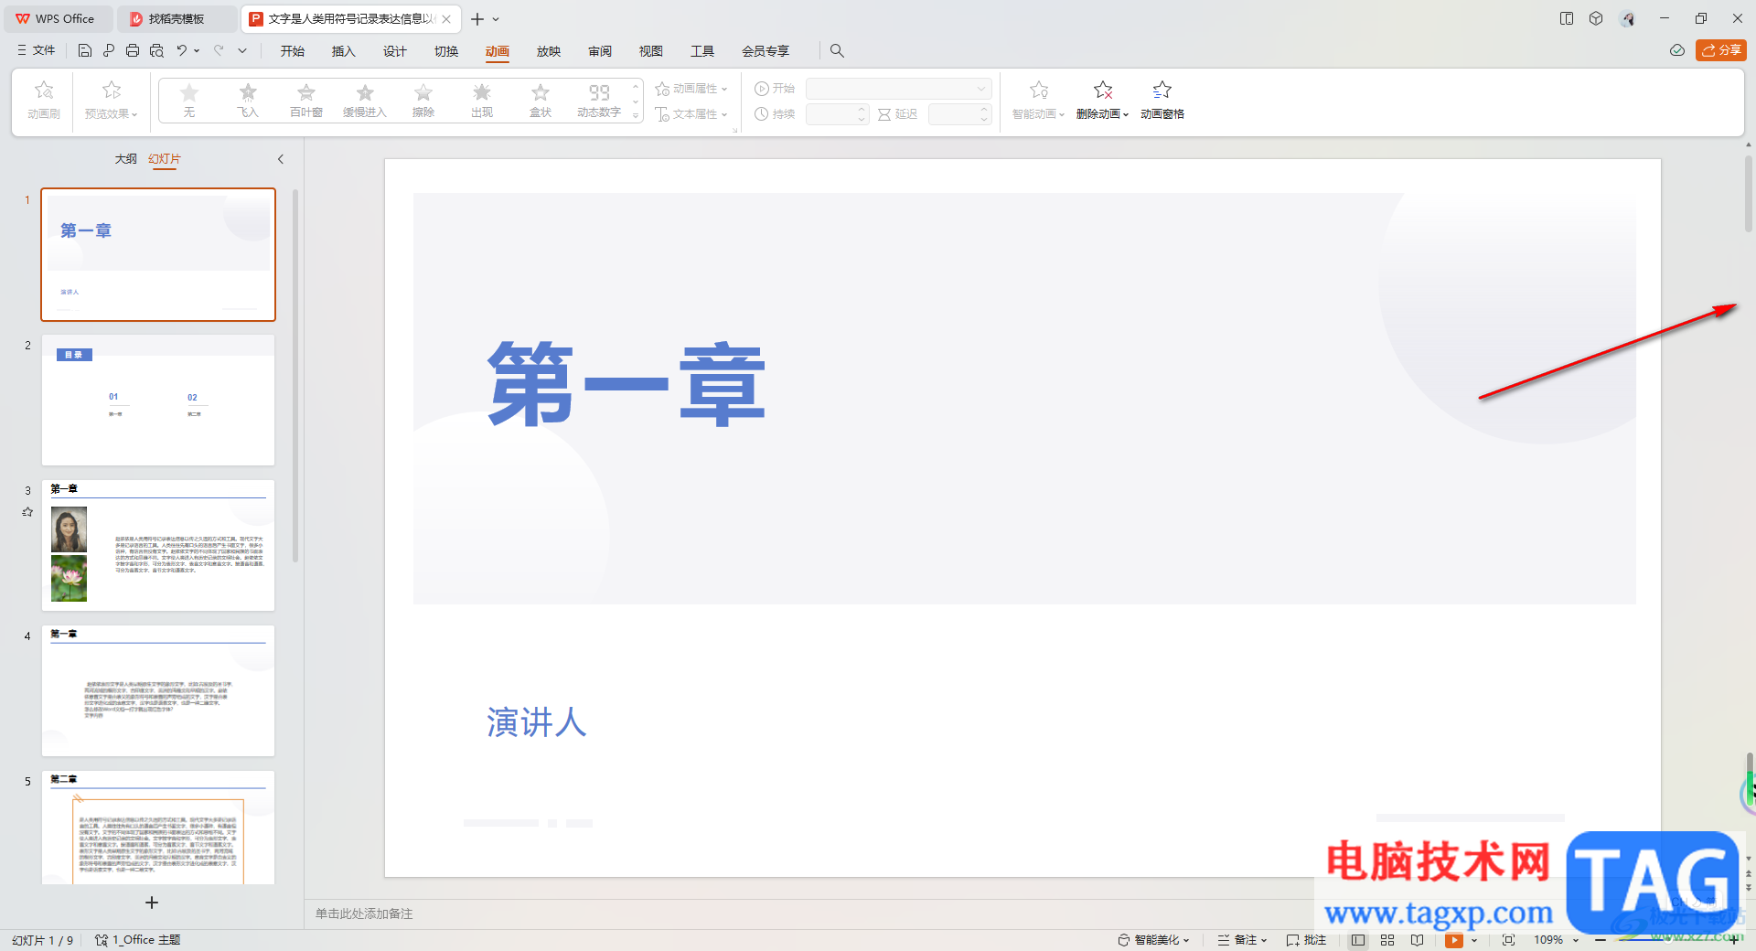Screen dimensions: 1756x951
Task: Open the 动画属性 animation properties dropdown
Action: point(691,89)
